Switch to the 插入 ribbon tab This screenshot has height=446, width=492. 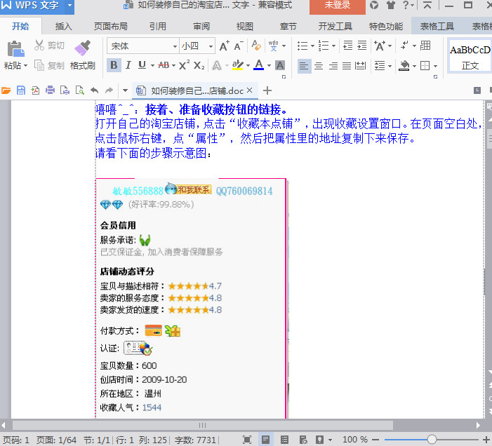63,27
